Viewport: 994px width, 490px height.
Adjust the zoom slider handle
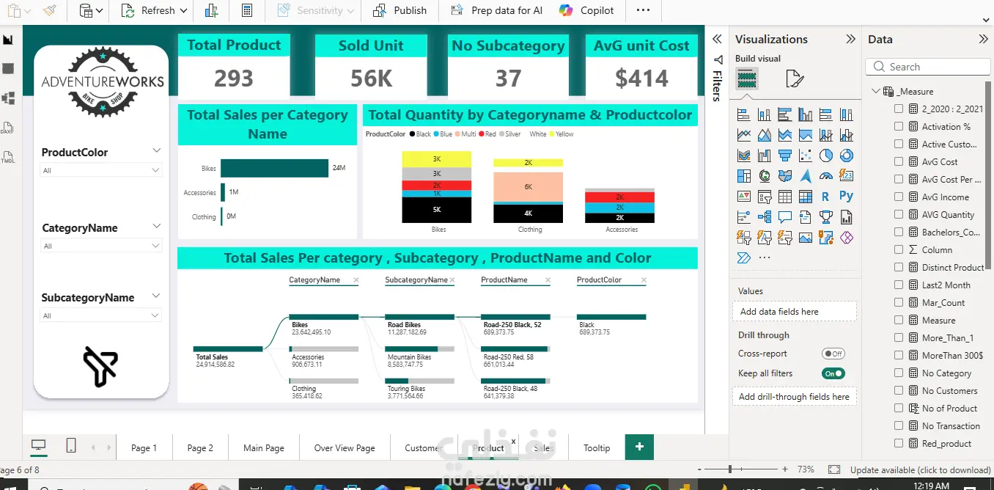tap(730, 469)
